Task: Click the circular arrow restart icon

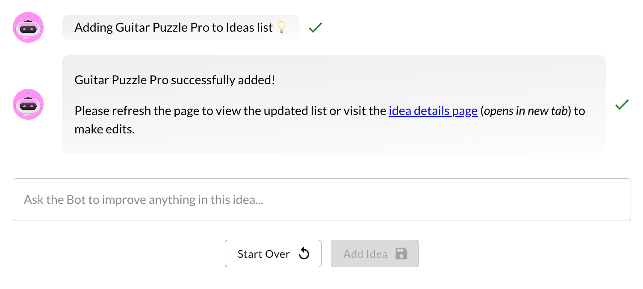Action: 304,254
